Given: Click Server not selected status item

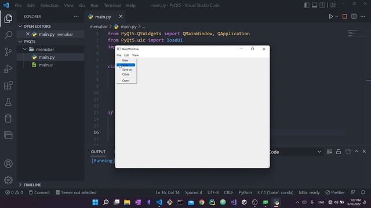Looking at the screenshot, I should pyautogui.click(x=76, y=192).
